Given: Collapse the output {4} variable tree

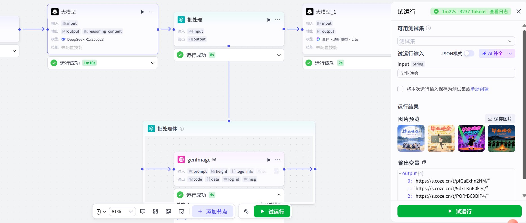Looking at the screenshot, I should click(x=400, y=173).
